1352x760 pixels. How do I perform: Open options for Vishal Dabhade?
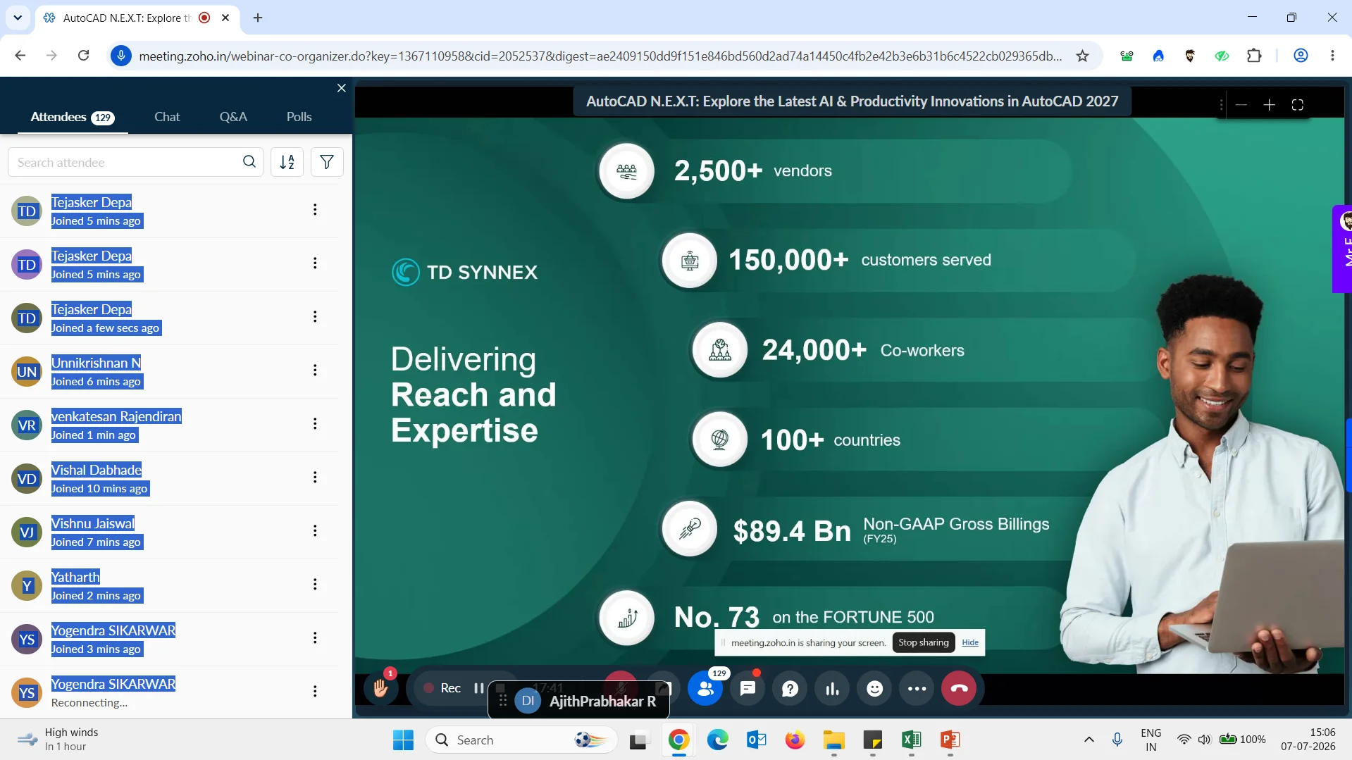[x=315, y=477]
